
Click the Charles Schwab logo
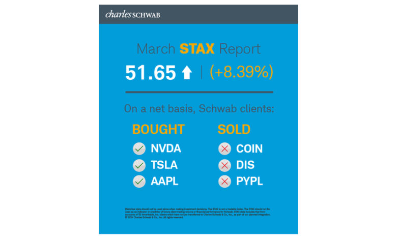132,14
